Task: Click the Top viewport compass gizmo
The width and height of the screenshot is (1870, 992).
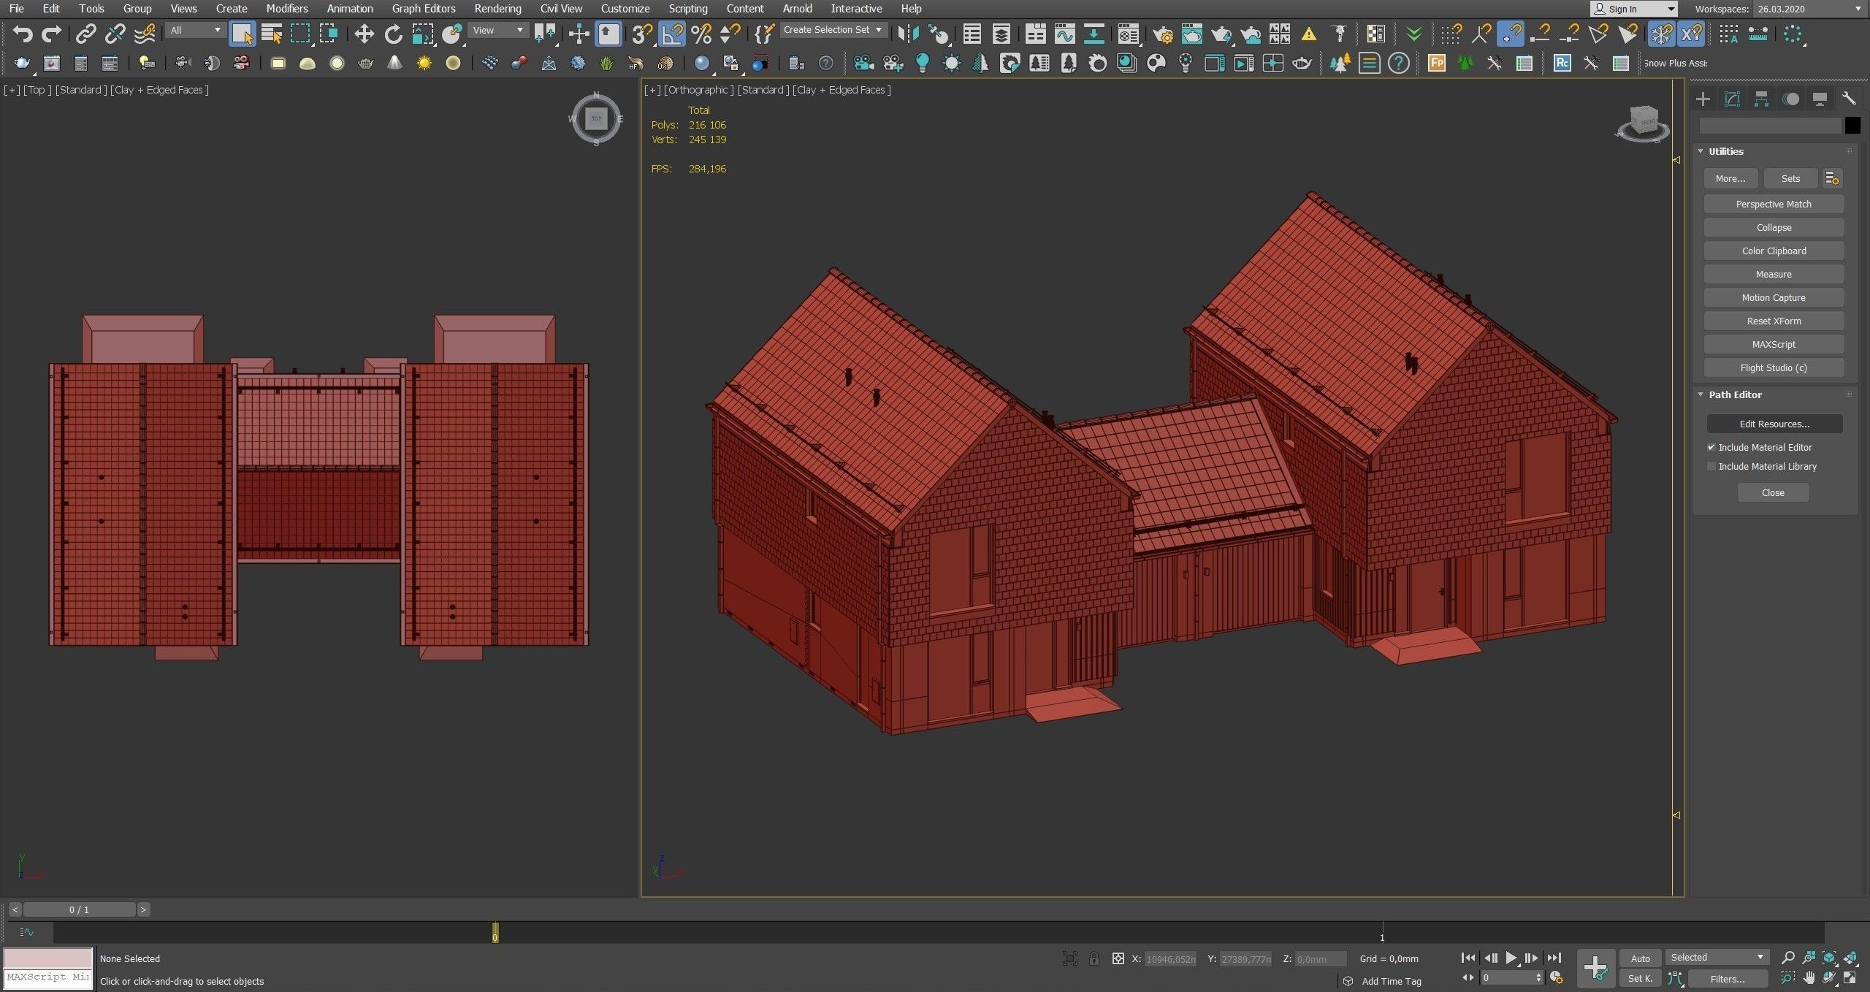Action: pyautogui.click(x=596, y=119)
